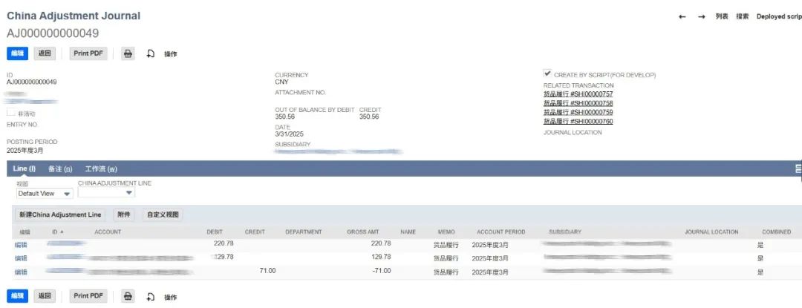Click the top printer icon
The height and width of the screenshot is (308, 802).
click(128, 53)
